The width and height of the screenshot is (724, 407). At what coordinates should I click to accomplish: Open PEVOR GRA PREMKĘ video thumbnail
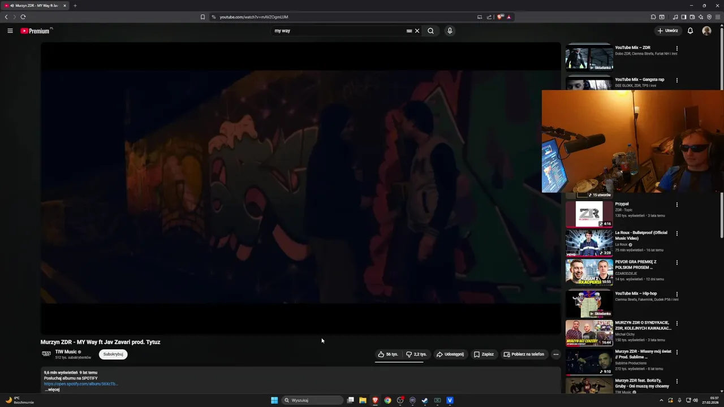589,272
